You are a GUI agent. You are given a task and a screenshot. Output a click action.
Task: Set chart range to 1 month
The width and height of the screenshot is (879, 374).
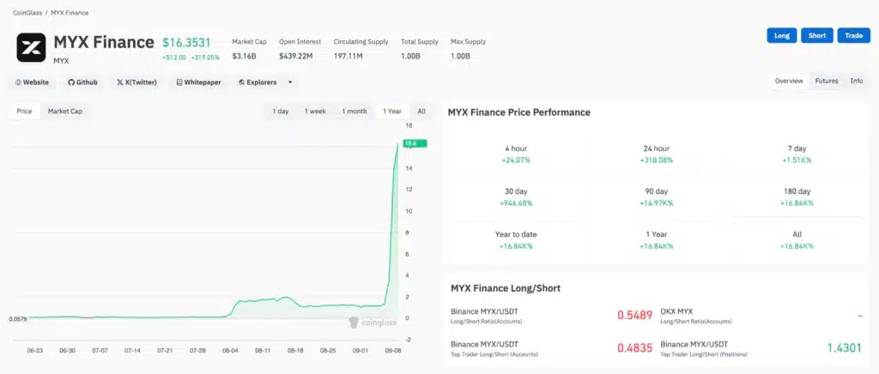[355, 112]
